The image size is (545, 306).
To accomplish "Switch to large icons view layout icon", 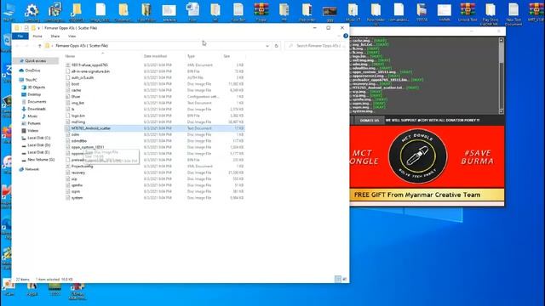I will 345,279.
